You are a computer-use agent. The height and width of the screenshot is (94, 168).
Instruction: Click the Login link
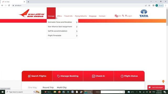pyautogui.click(x=128, y=16)
